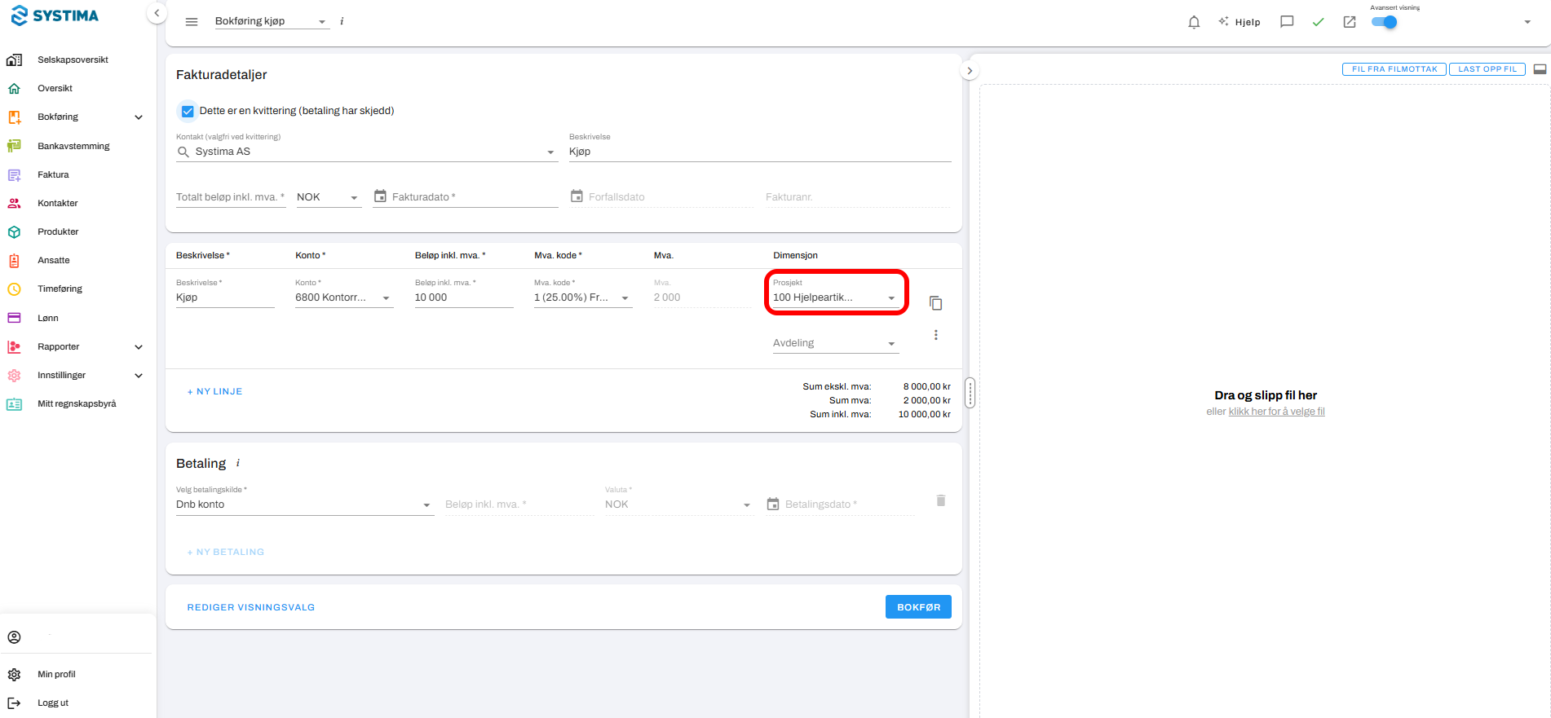The height and width of the screenshot is (718, 1551).
Task: Click the info icon beside Bokføring kjøp
Action: [342, 21]
